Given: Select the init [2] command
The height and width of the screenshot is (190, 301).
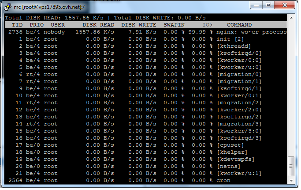Looking at the screenshot, I should (230, 39).
